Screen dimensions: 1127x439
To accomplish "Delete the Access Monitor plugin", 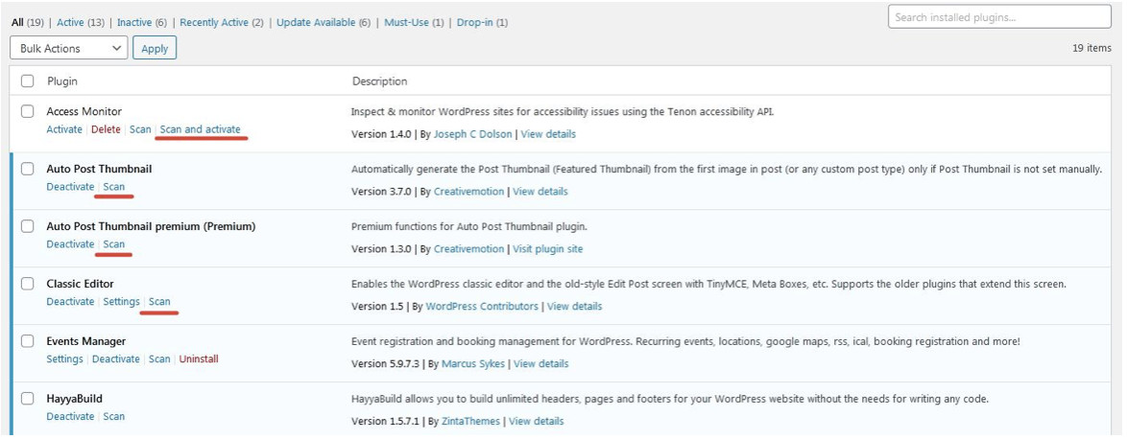I will click(x=106, y=129).
